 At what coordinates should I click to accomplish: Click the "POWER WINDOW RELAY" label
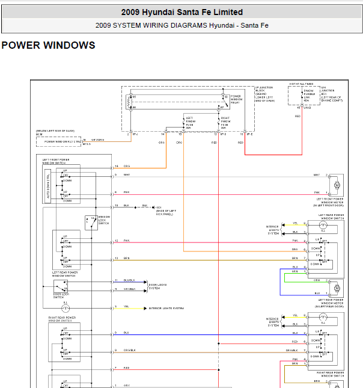click(x=237, y=99)
